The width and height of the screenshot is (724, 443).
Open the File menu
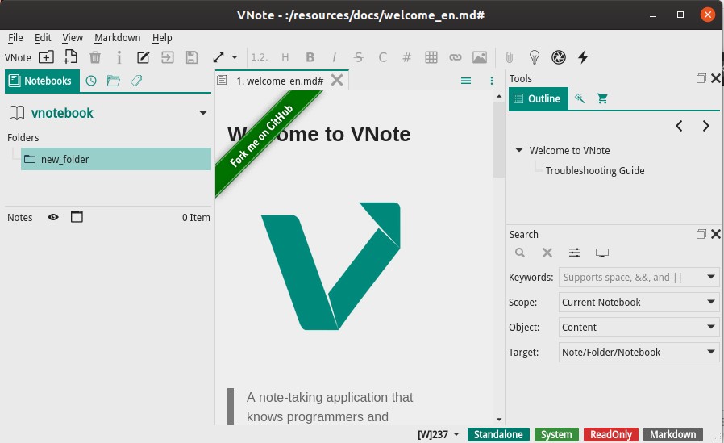coord(15,38)
